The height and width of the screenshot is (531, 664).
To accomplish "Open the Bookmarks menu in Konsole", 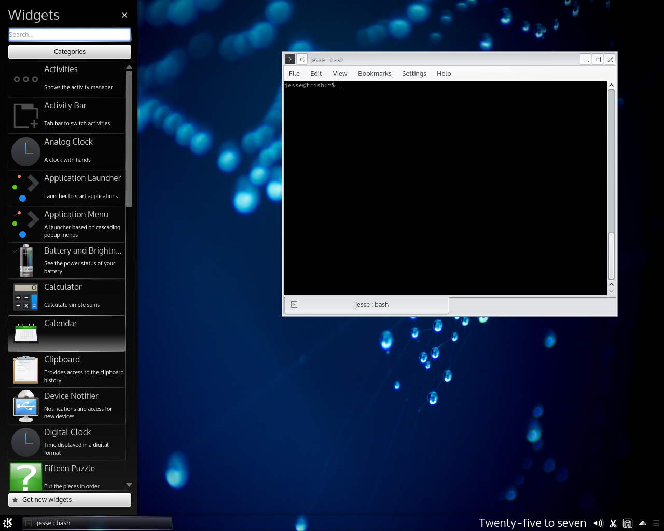I will coord(375,74).
